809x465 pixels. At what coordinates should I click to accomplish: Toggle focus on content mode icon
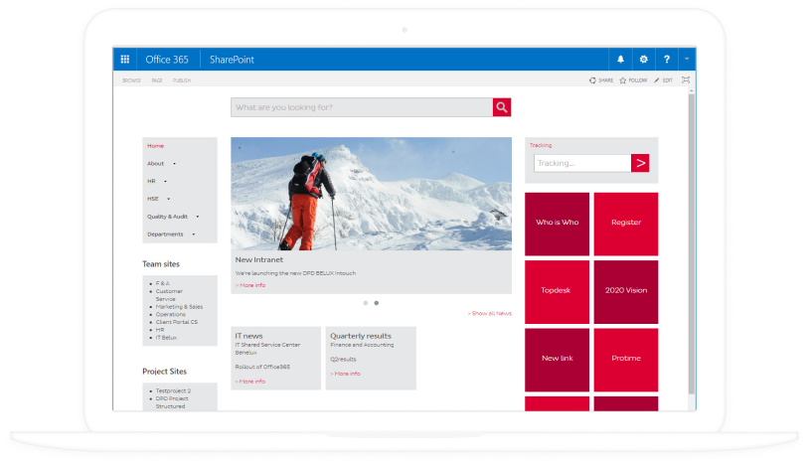tap(685, 80)
